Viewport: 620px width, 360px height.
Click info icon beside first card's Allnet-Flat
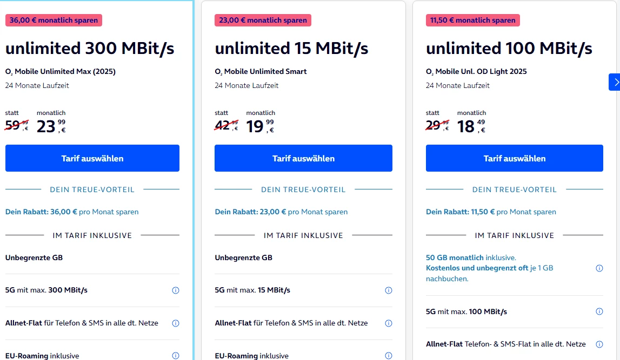[175, 323]
